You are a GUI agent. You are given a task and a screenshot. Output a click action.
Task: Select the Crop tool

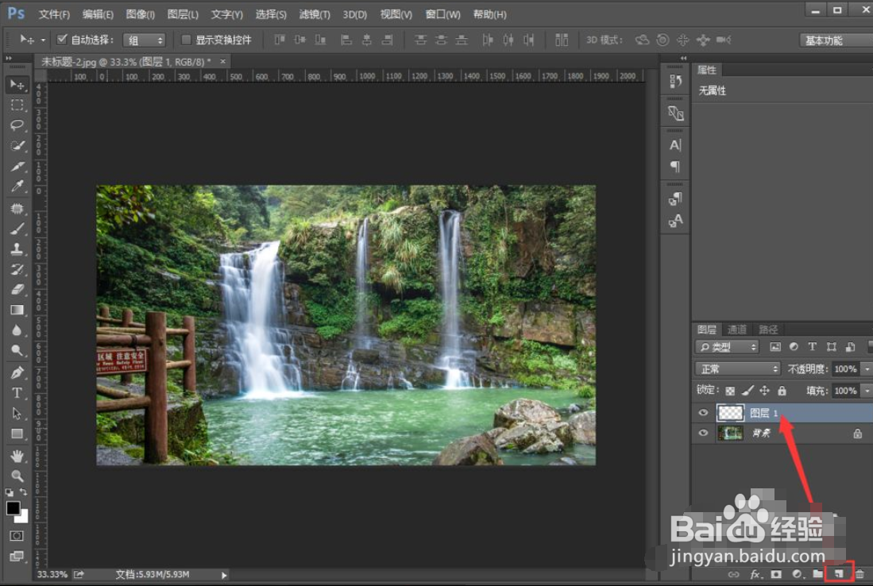[x=17, y=166]
